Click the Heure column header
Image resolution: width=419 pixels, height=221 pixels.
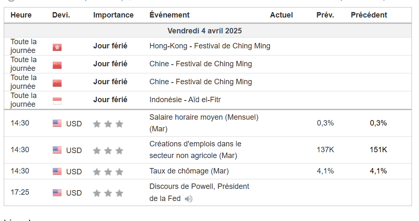[x=21, y=15]
